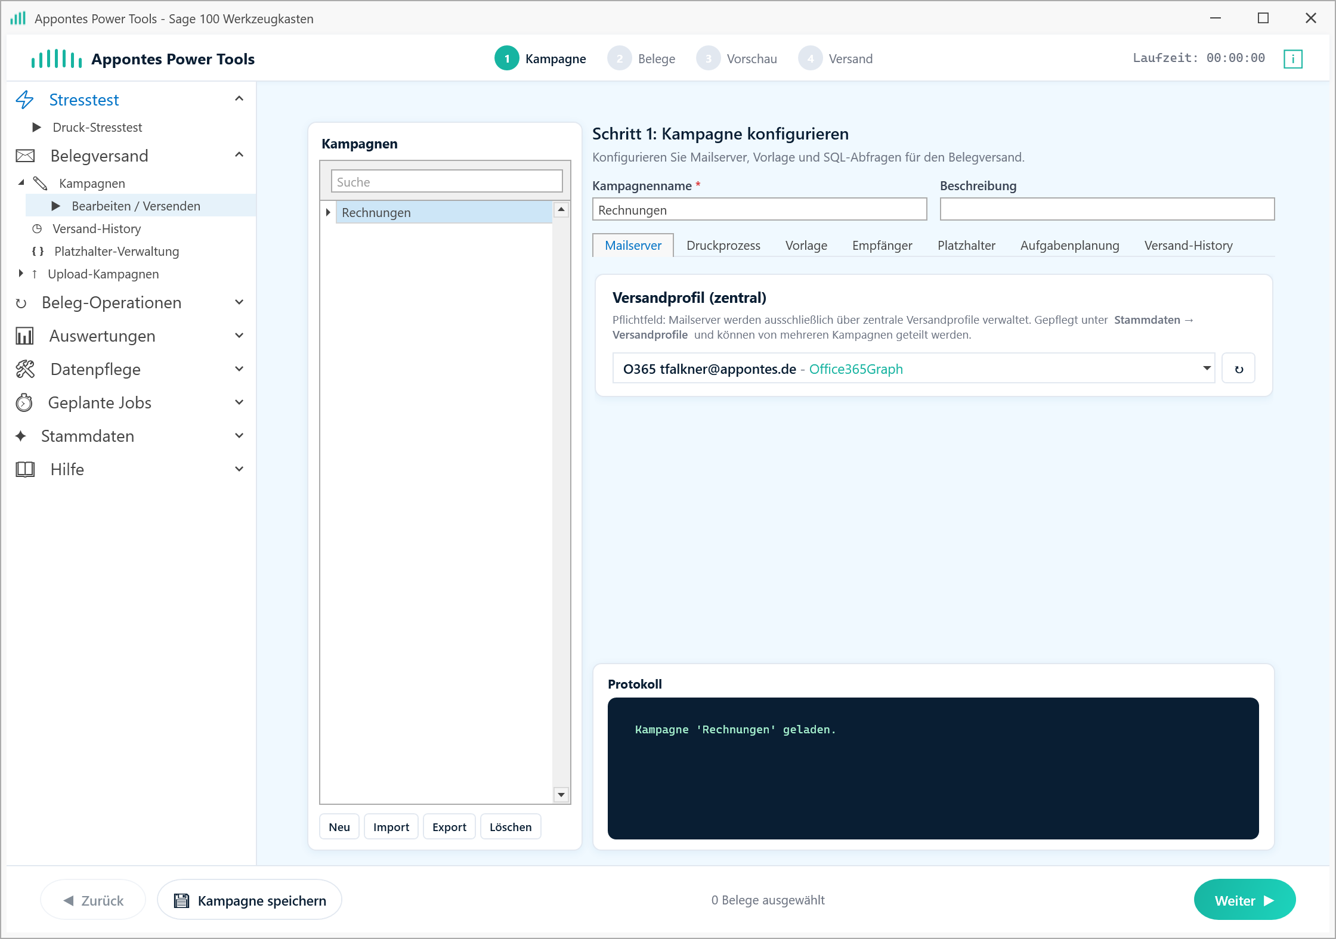1336x939 pixels.
Task: Go to step 3 Vorschau circle
Action: point(708,58)
